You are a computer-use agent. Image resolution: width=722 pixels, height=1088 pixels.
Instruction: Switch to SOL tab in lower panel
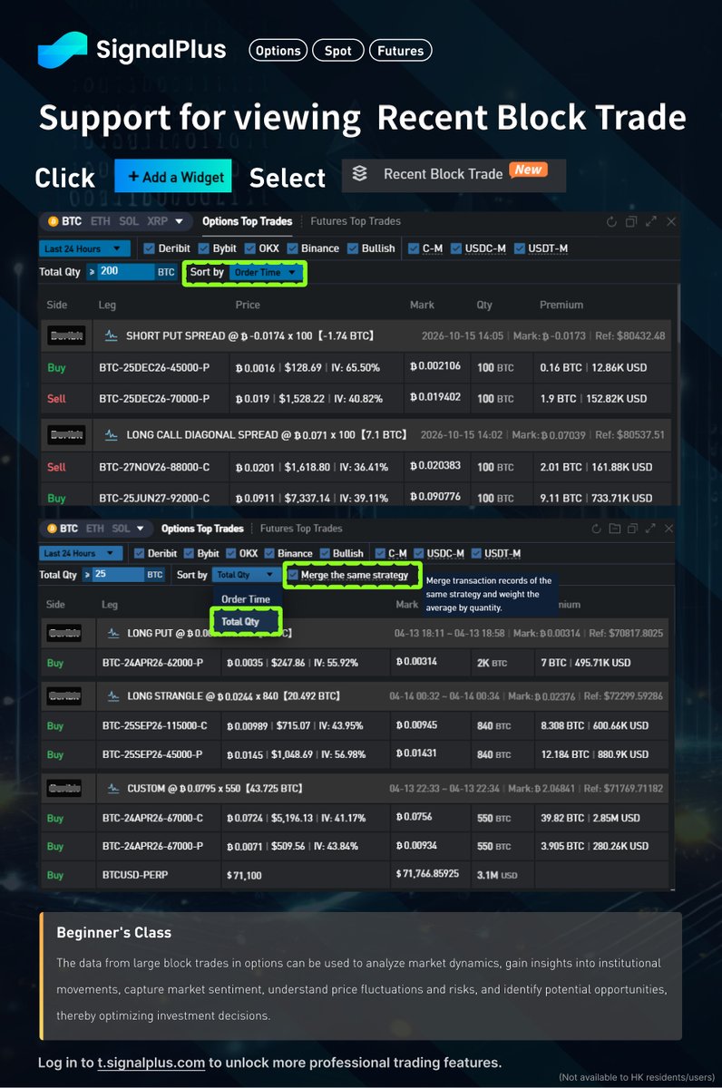tap(121, 529)
